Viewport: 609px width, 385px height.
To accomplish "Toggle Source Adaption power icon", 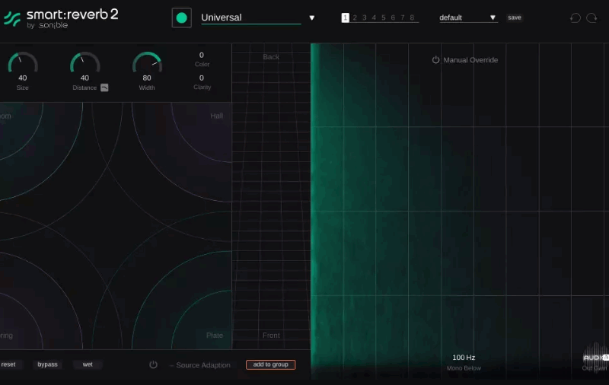I will point(154,364).
